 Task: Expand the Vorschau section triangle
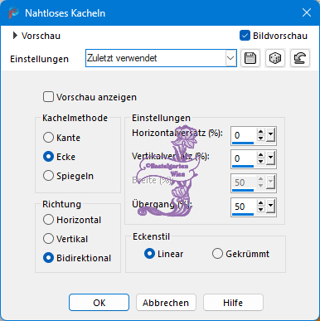tap(15, 36)
